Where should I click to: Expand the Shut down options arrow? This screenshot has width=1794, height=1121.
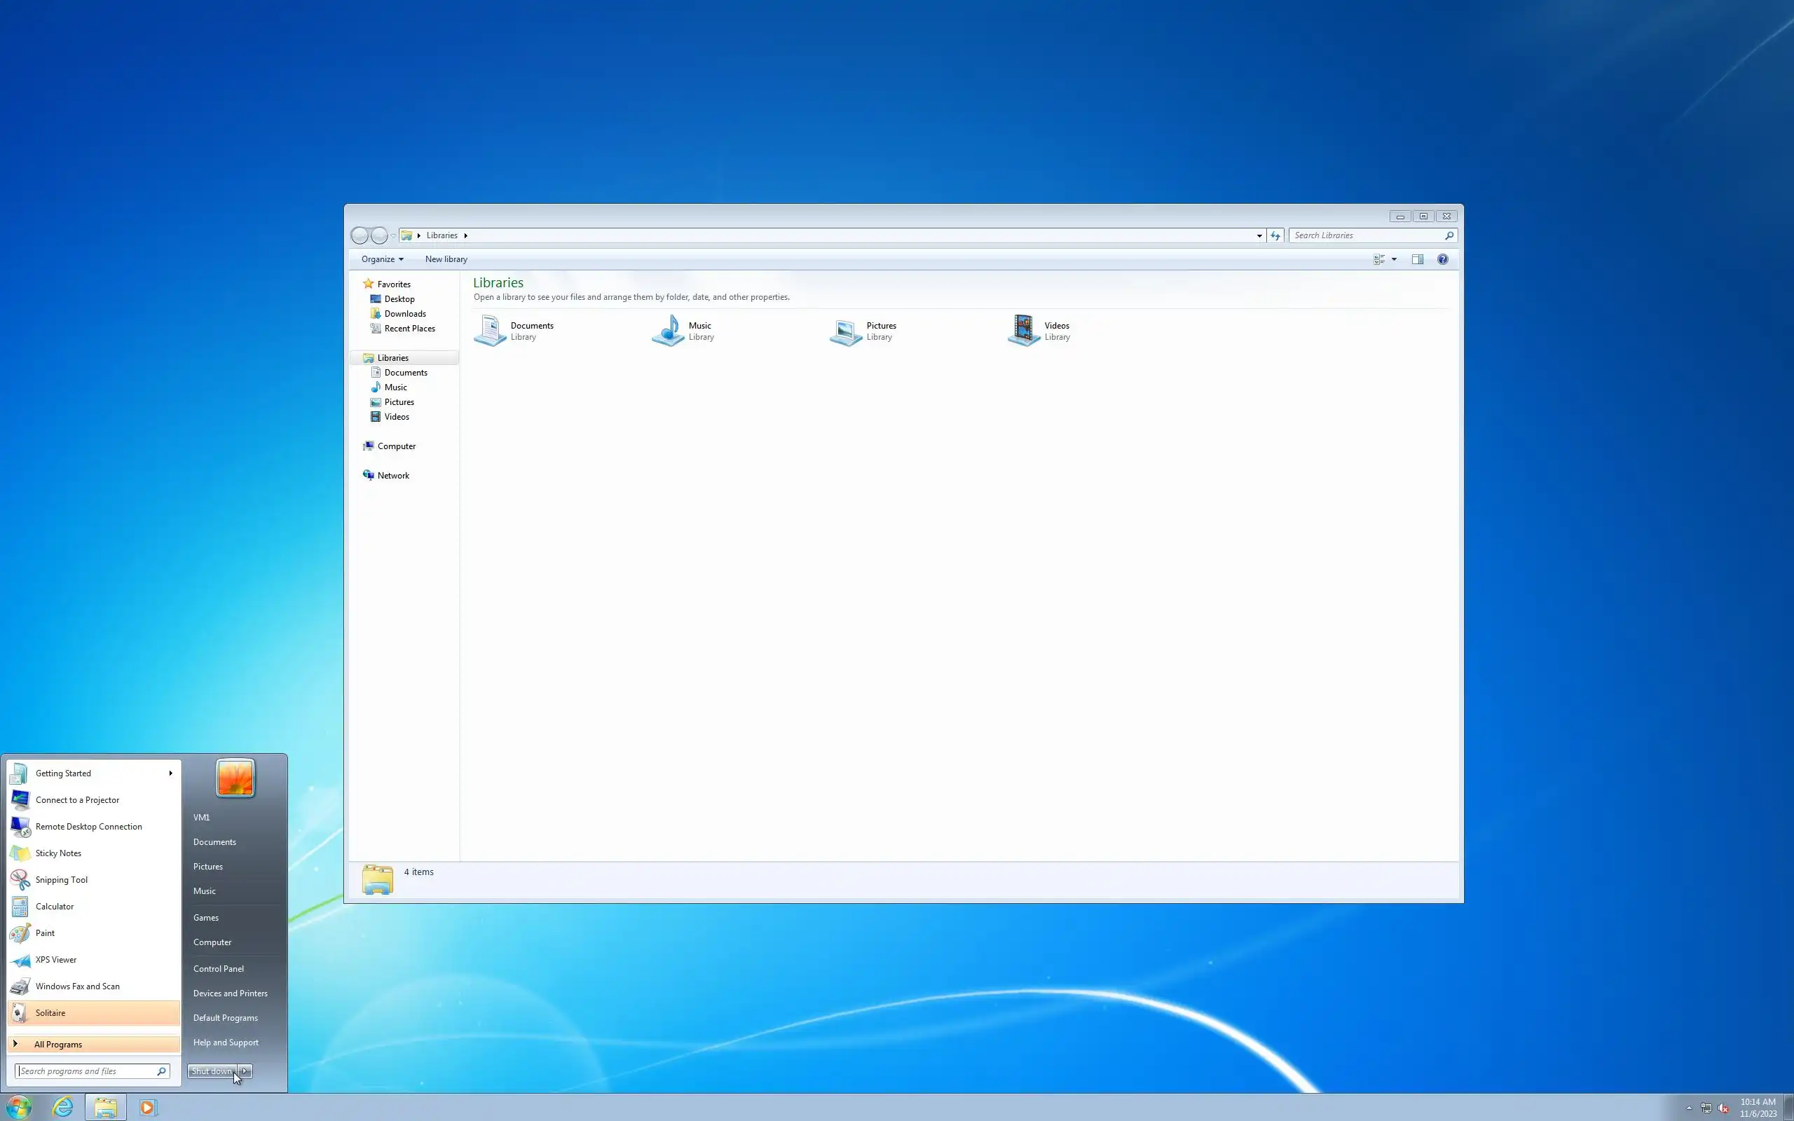coord(245,1071)
